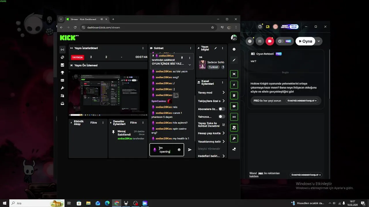Bookmark page with the star icon

tap(212, 28)
